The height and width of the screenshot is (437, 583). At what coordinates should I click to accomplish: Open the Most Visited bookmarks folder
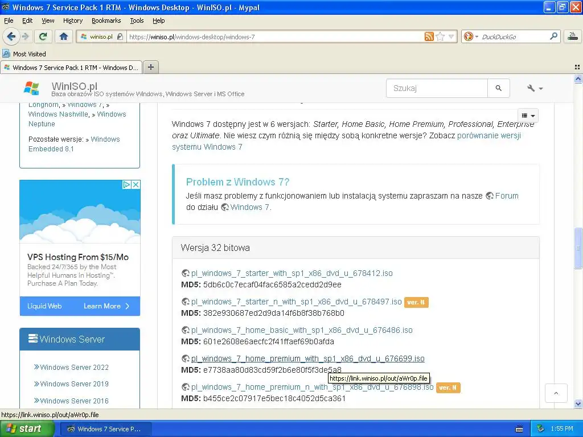point(24,54)
